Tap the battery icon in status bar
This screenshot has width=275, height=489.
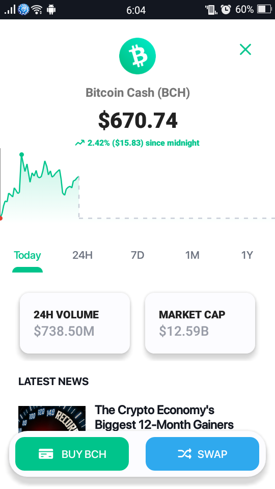[264, 10]
